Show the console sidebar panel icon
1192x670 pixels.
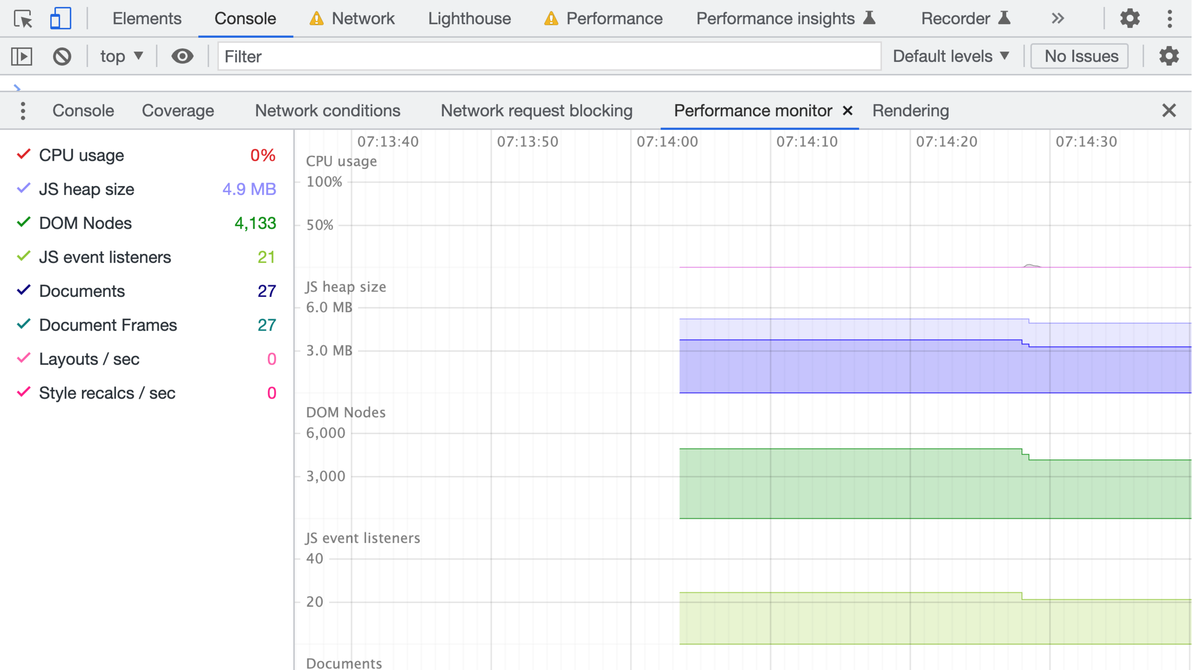[22, 56]
